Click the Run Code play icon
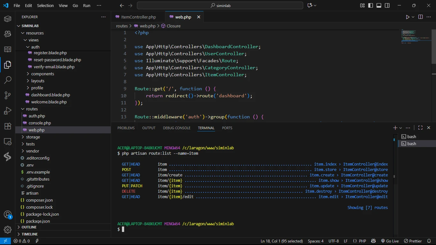436x245 pixels. 408,17
